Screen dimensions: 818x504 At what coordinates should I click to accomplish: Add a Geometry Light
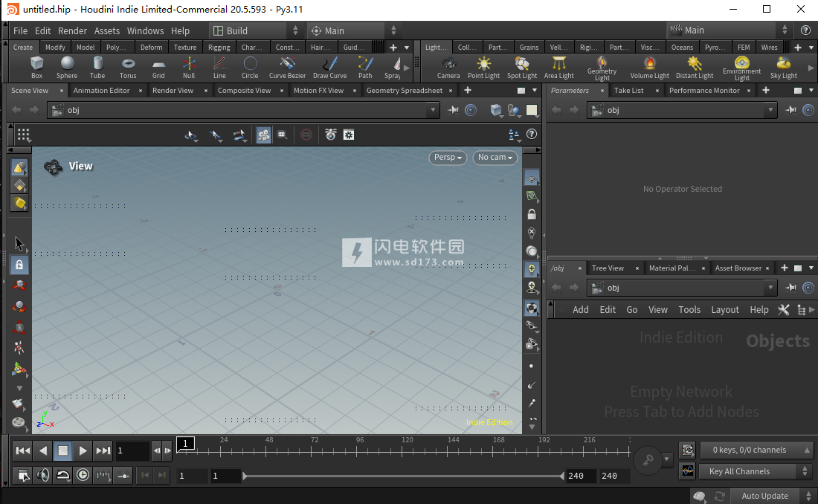[602, 68]
